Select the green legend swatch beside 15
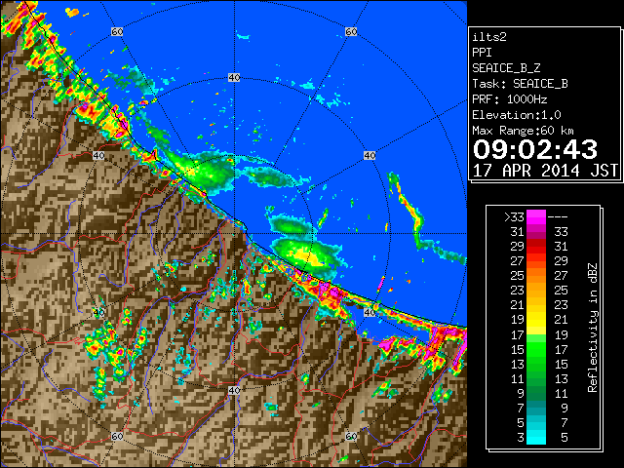 pos(536,349)
